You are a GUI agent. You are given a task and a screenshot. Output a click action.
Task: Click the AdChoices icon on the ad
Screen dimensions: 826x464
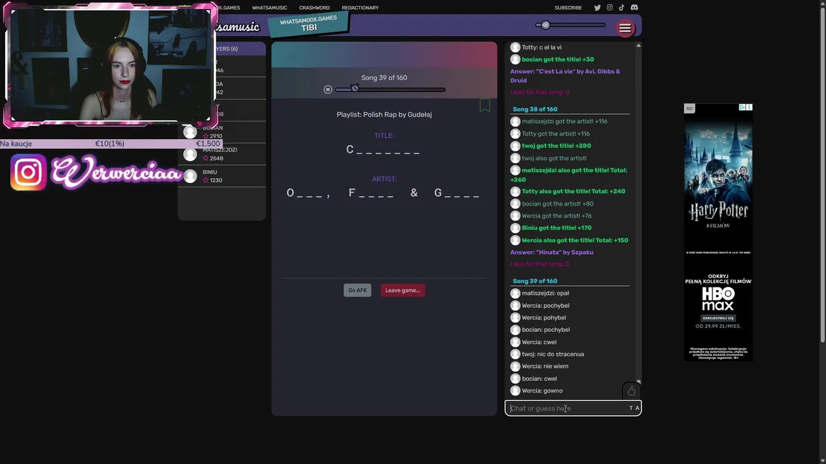tap(743, 108)
